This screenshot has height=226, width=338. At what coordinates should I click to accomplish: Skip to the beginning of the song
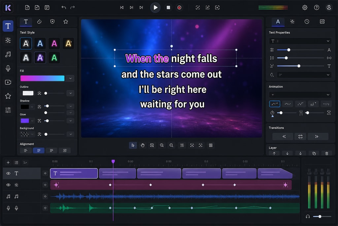[122, 8]
